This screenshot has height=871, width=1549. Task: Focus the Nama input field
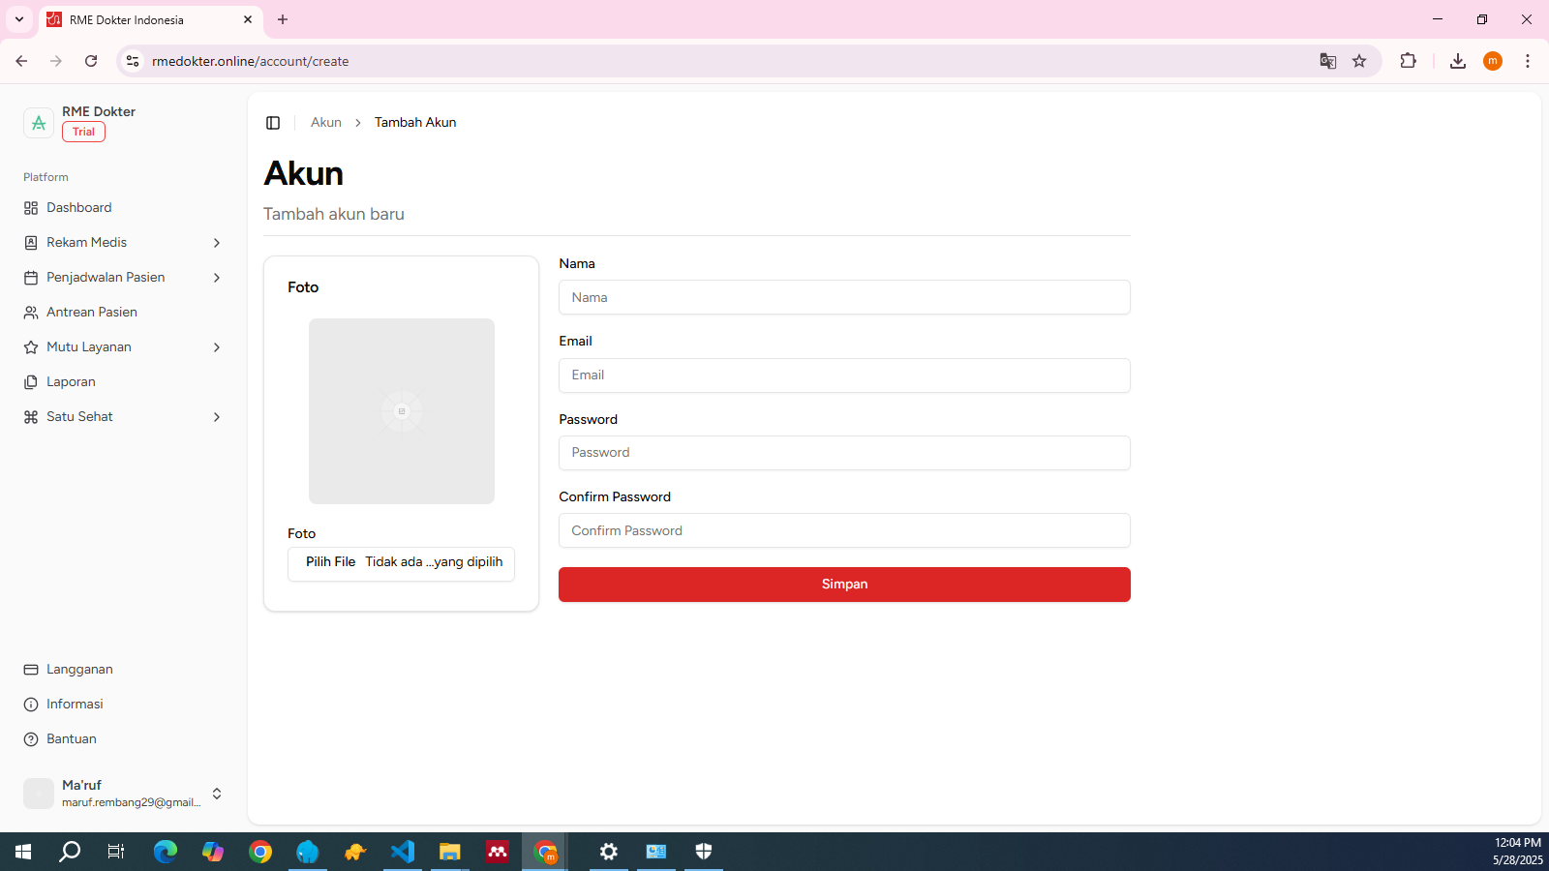(843, 298)
